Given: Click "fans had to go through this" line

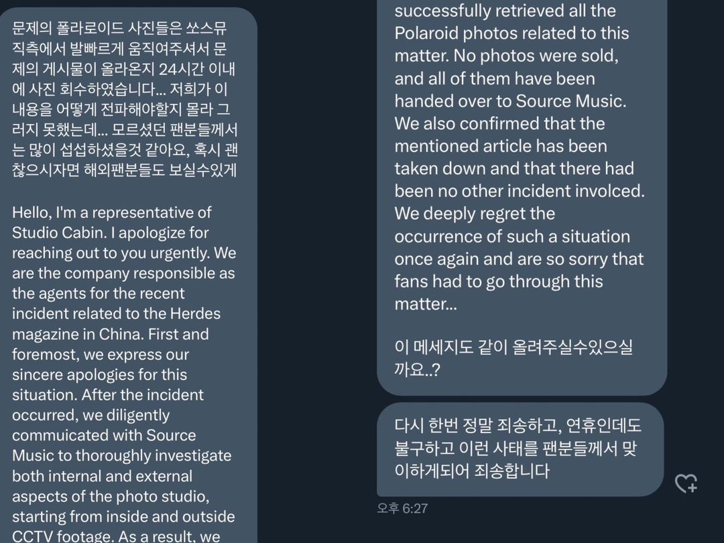Looking at the screenshot, I should [499, 282].
